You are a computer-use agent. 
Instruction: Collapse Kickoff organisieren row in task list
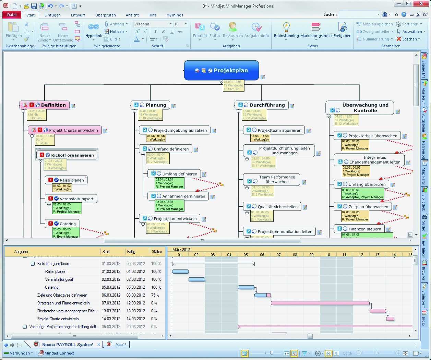tap(33, 264)
